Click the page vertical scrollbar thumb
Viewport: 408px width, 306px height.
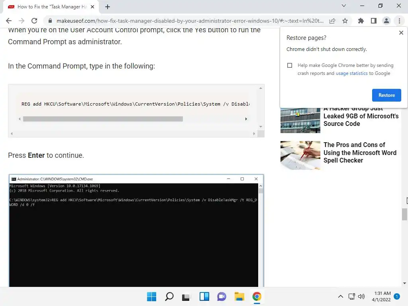pos(404,214)
